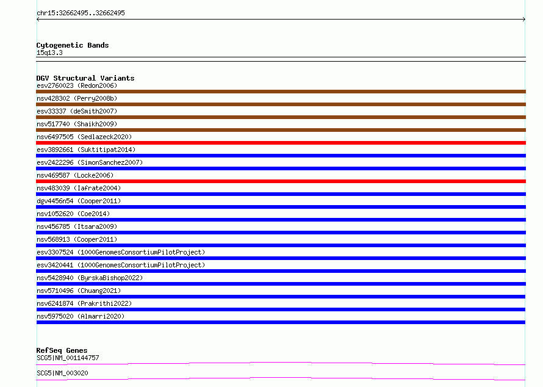This screenshot has width=543, height=387.
Task: Click the magenta SCG5|NM_003020 transcript line
Action: tap(281, 378)
